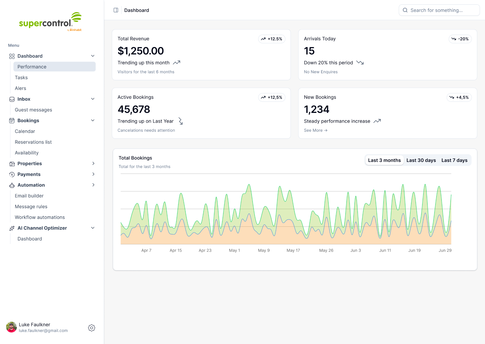
Task: Open the Email builder
Action: 29,196
